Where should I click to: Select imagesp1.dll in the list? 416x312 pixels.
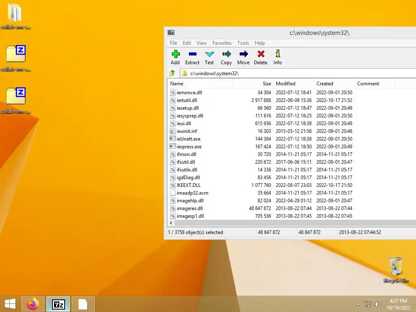pos(190,216)
